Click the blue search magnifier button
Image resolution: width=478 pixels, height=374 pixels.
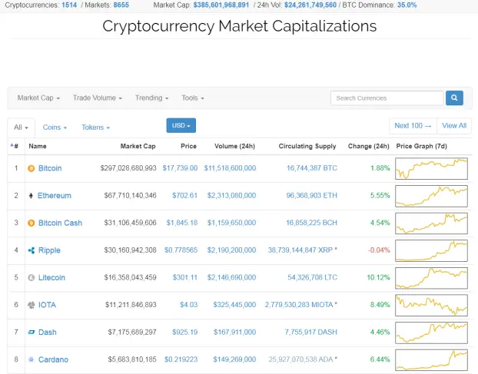click(x=454, y=98)
